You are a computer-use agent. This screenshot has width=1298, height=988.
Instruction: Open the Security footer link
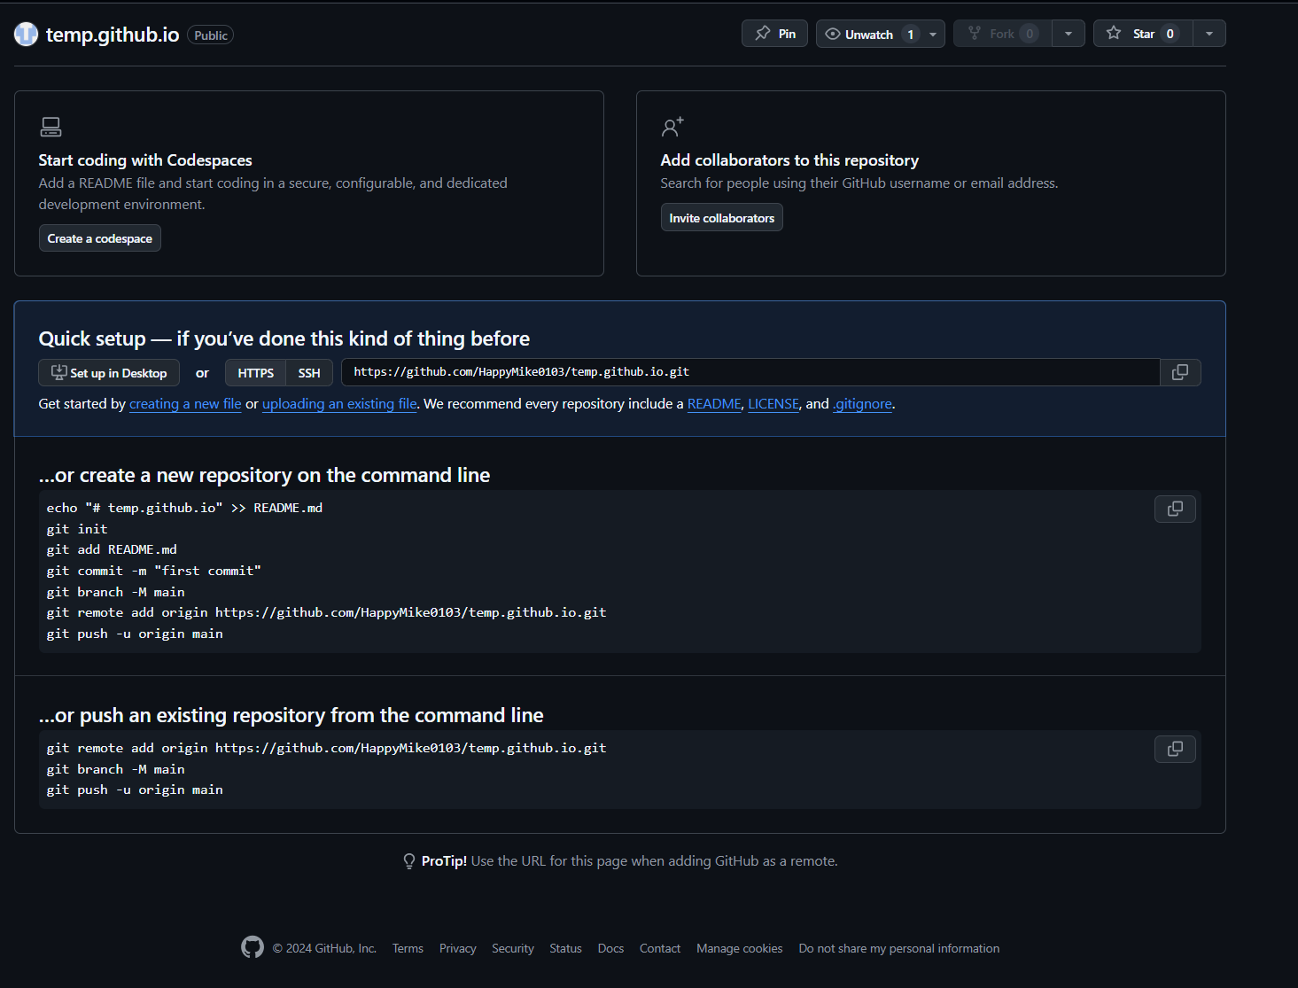[513, 948]
